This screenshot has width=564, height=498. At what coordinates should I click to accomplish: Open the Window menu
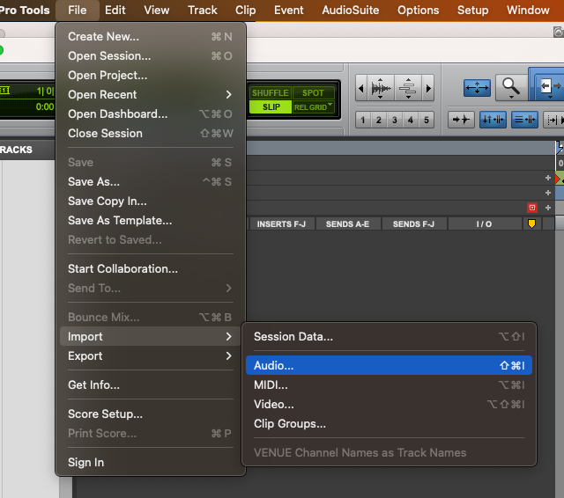tap(528, 10)
